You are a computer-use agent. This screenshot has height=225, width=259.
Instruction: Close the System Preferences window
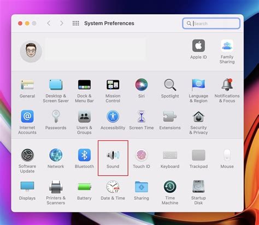(x=20, y=24)
